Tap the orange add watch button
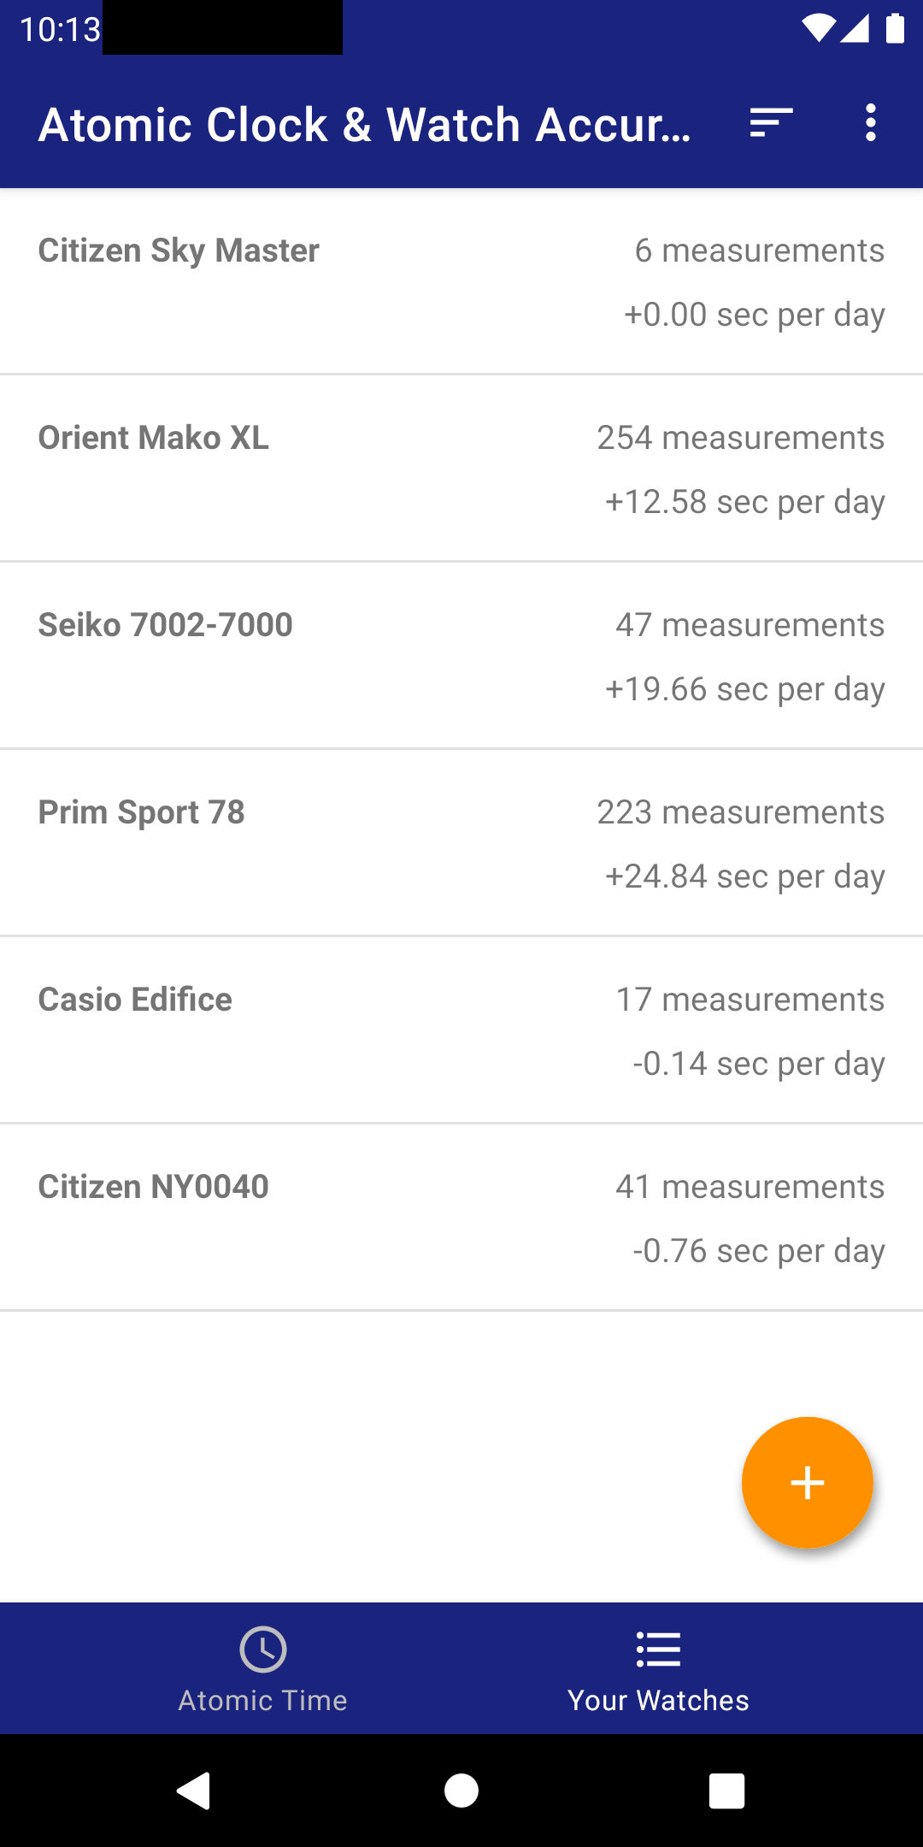The height and width of the screenshot is (1847, 923). click(x=807, y=1483)
